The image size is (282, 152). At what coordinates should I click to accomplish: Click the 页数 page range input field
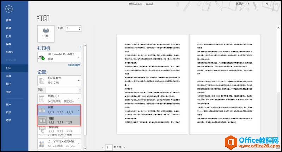(61, 90)
